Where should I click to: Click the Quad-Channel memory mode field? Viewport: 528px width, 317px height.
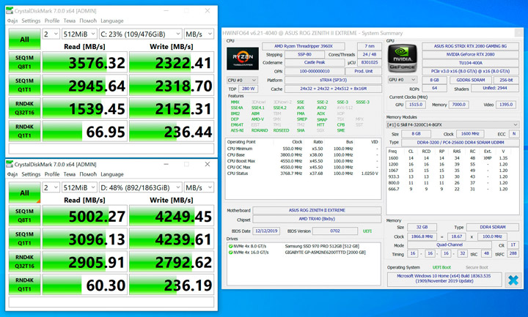pyautogui.click(x=450, y=245)
